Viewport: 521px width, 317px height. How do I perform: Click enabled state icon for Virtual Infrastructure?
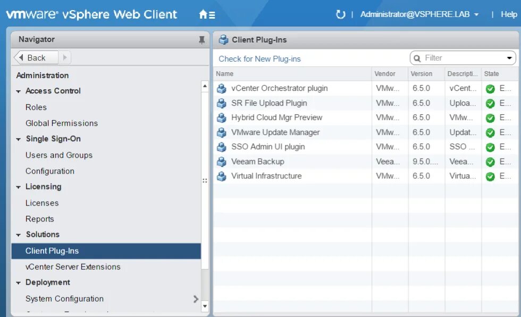click(x=490, y=176)
